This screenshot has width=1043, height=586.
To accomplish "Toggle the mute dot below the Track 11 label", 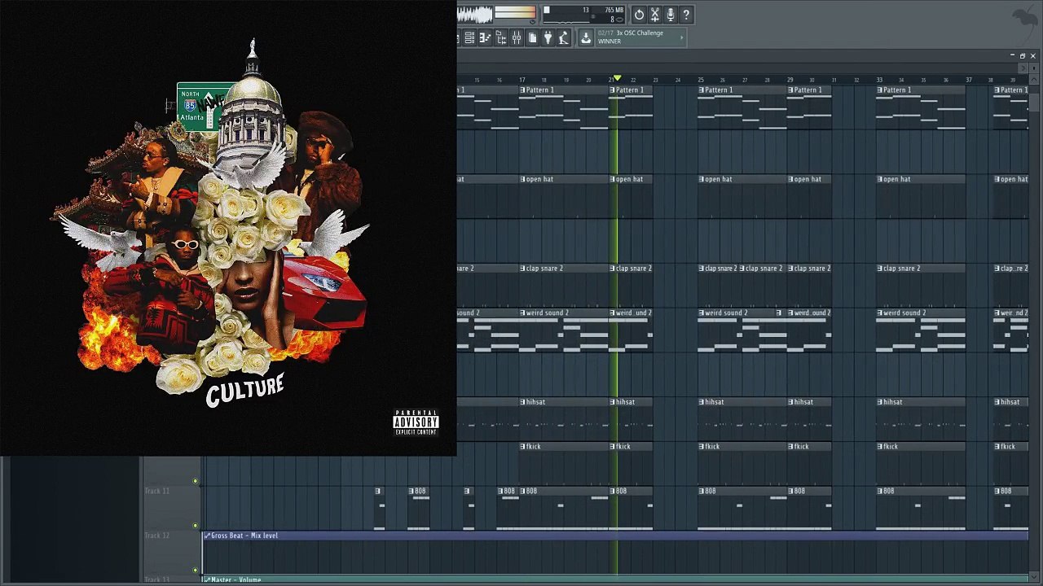I will coord(196,526).
